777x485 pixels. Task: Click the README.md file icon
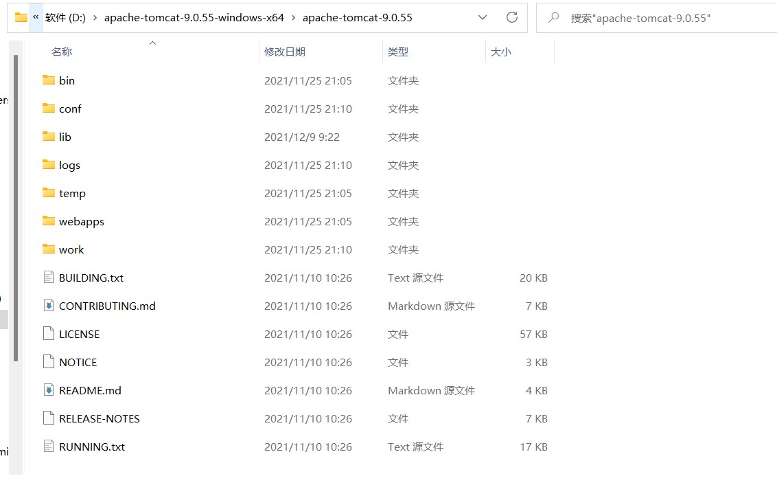[x=49, y=390]
